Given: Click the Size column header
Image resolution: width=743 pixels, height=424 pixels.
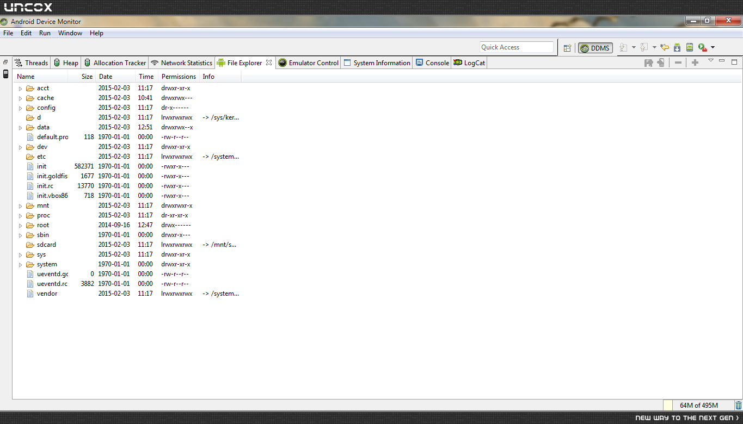Looking at the screenshot, I should pyautogui.click(x=82, y=77).
